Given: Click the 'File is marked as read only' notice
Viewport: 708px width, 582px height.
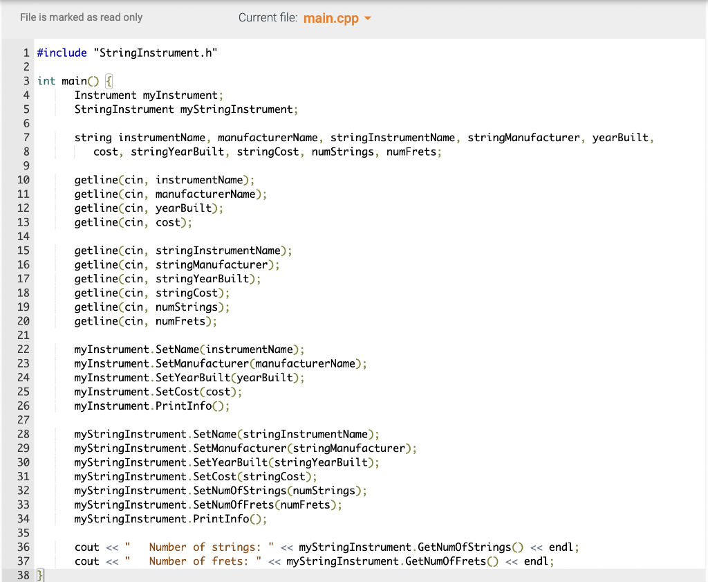Looking at the screenshot, I should (x=81, y=17).
